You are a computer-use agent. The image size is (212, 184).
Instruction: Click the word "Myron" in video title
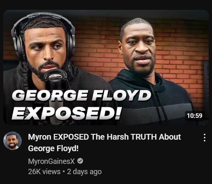click(39, 137)
